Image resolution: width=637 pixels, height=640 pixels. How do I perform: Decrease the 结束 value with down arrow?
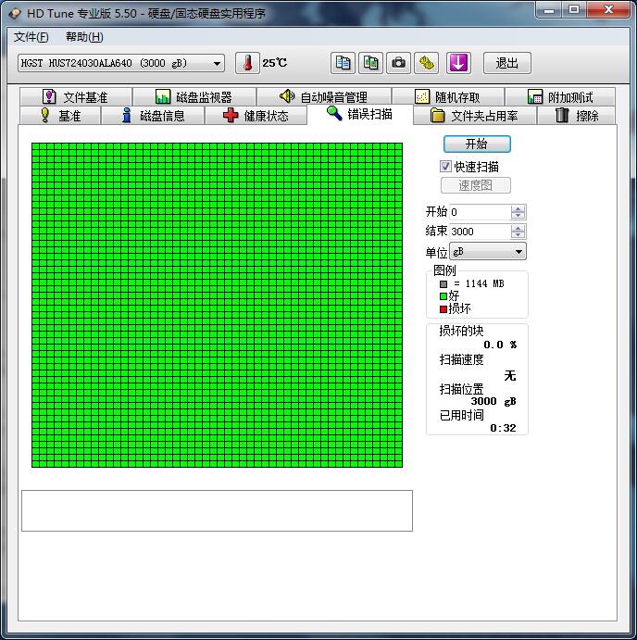click(x=518, y=234)
